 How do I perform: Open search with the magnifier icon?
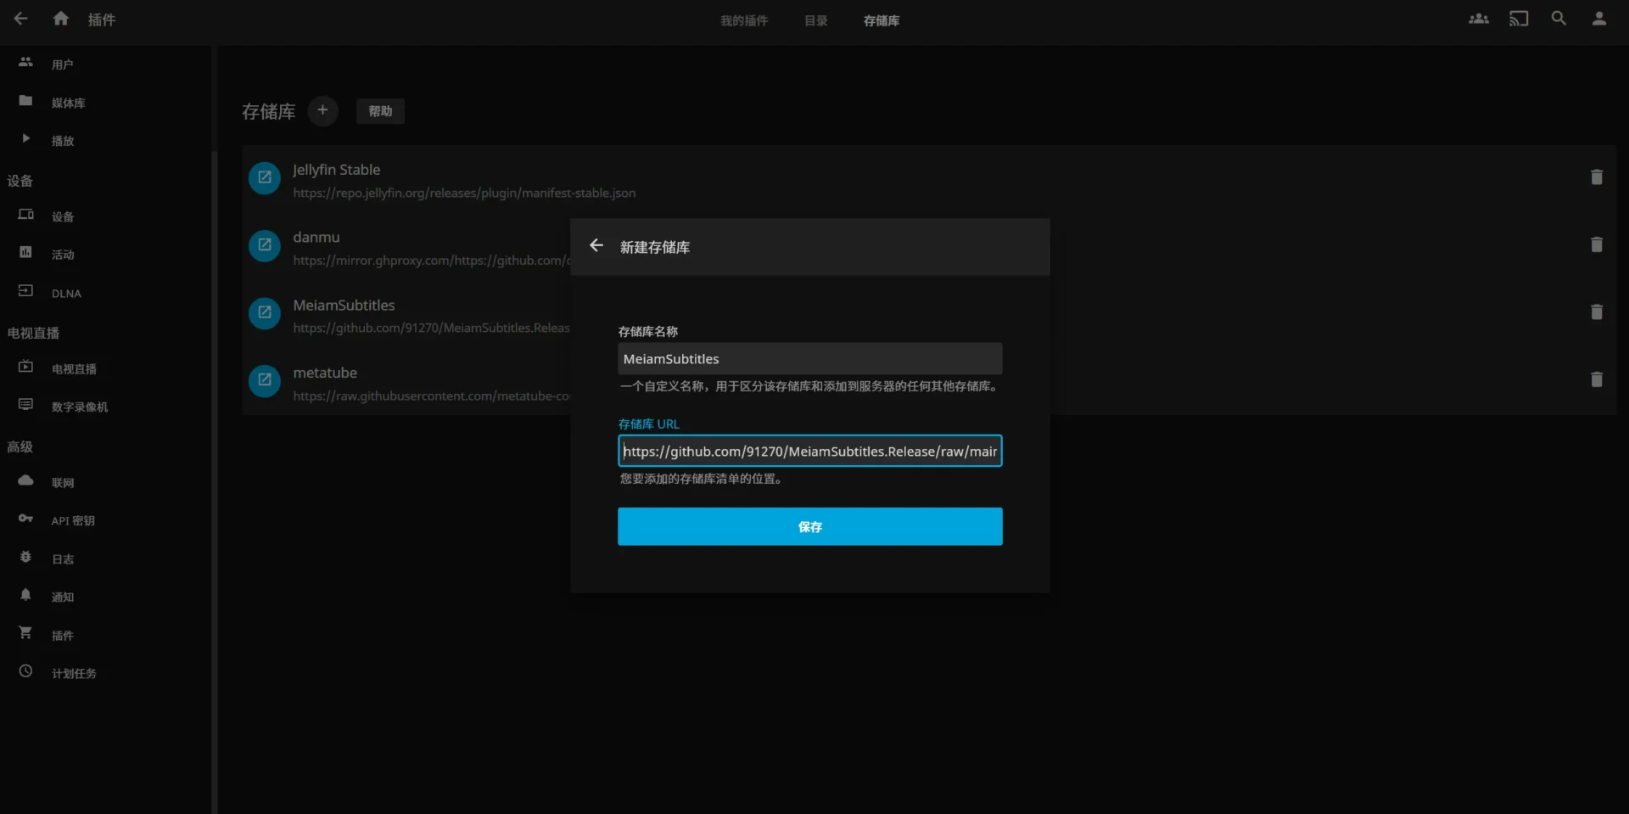click(x=1559, y=19)
